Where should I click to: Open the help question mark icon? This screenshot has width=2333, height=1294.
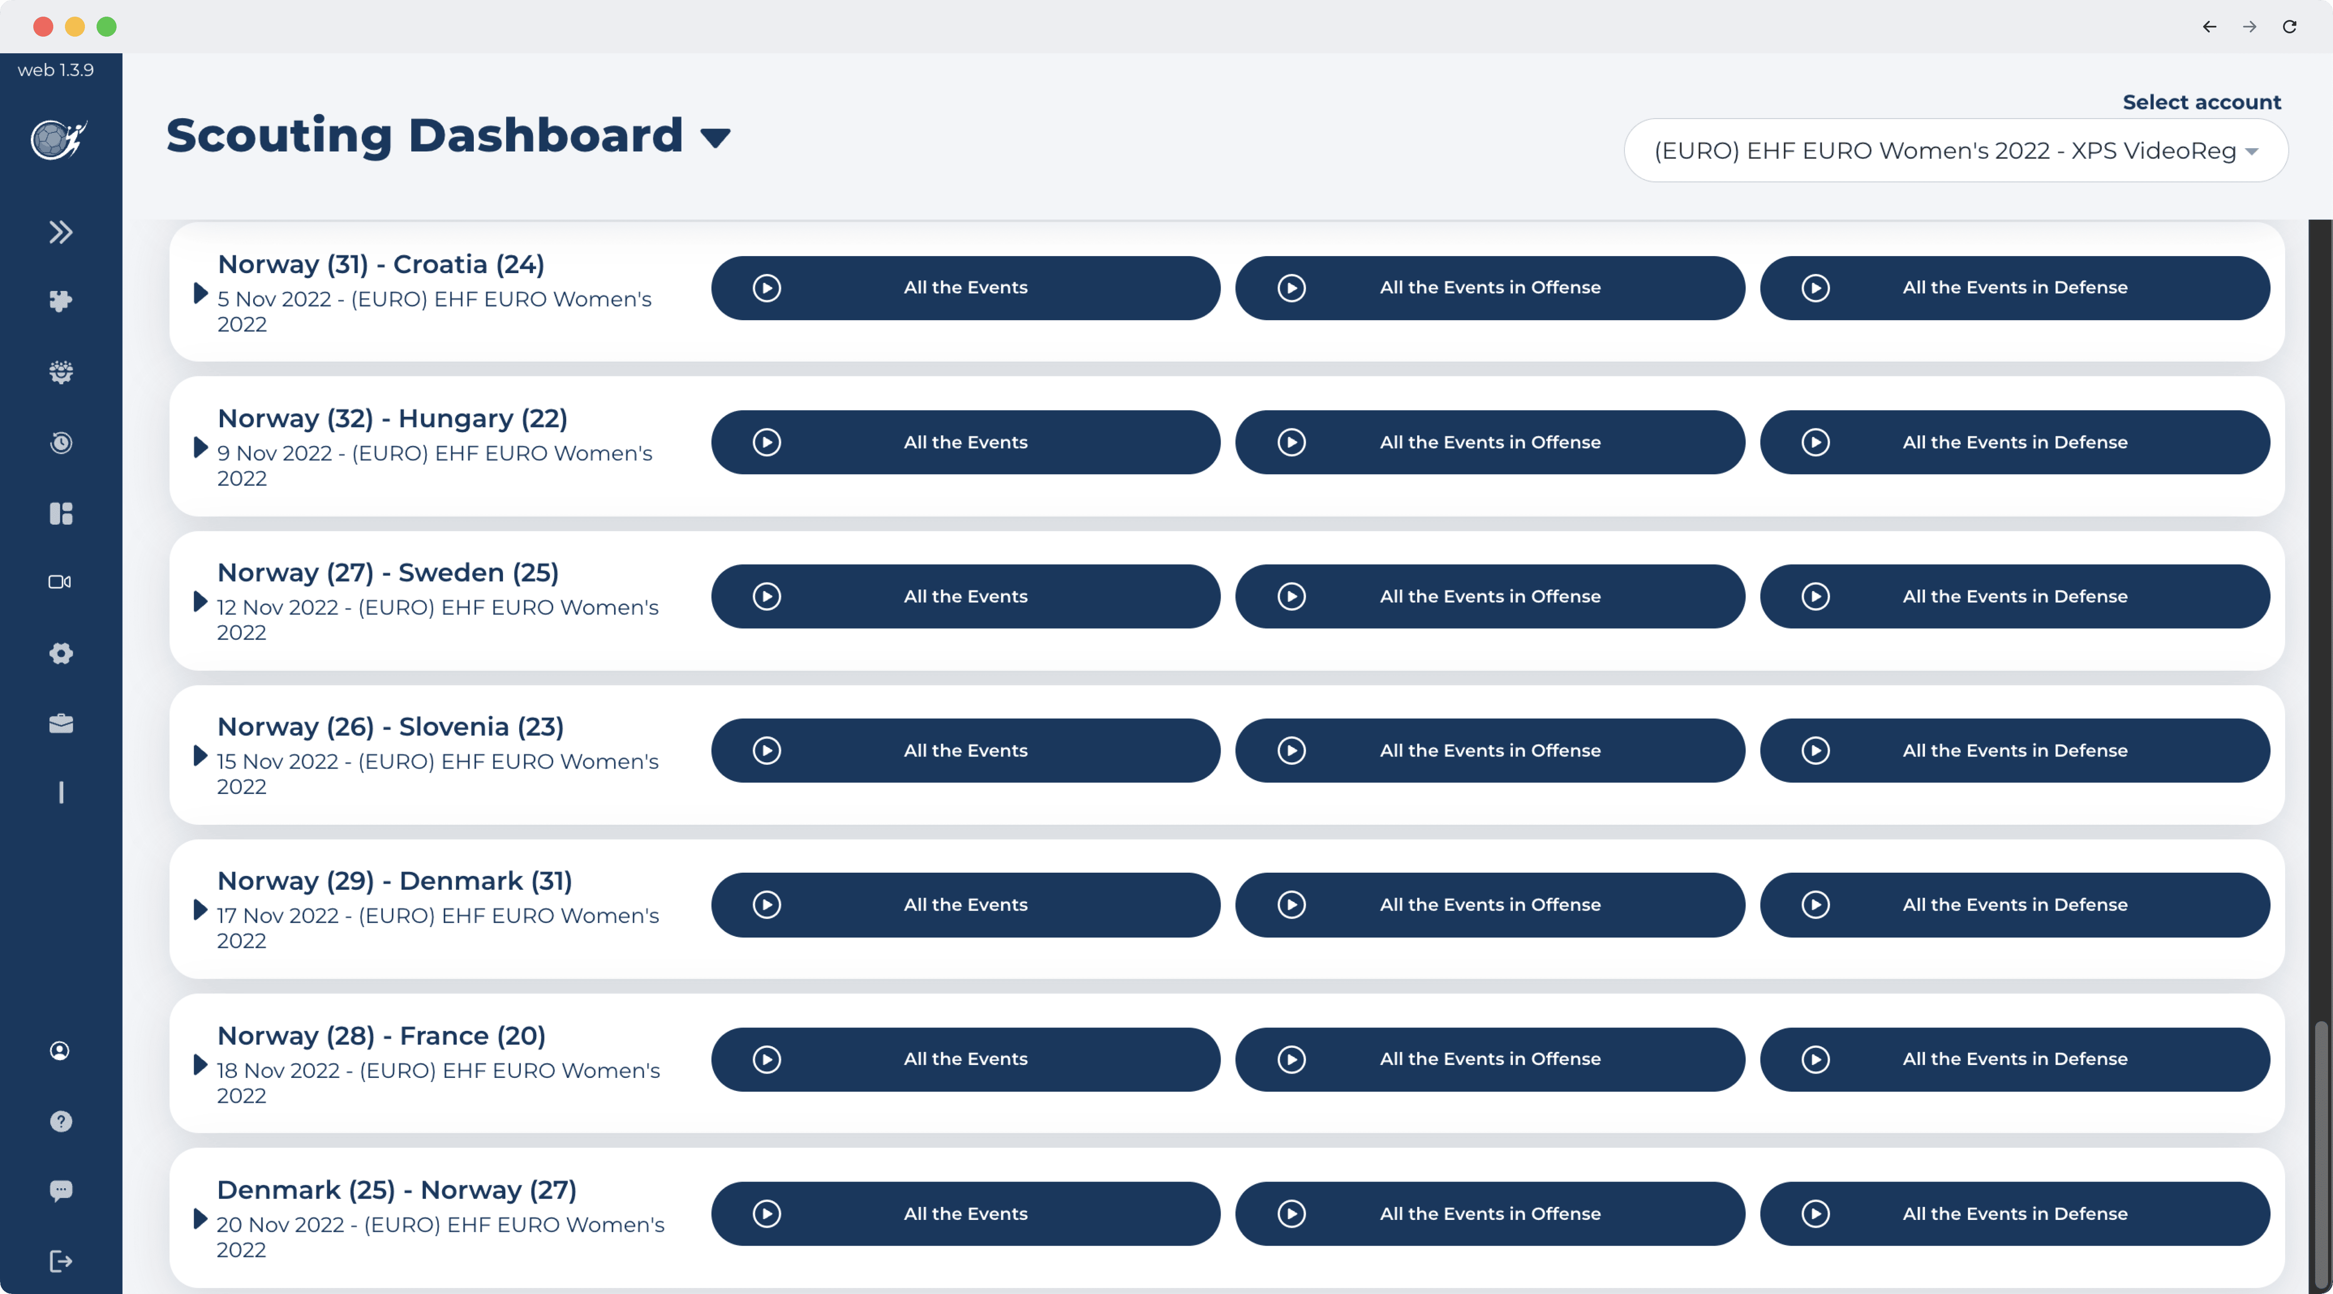[x=61, y=1121]
